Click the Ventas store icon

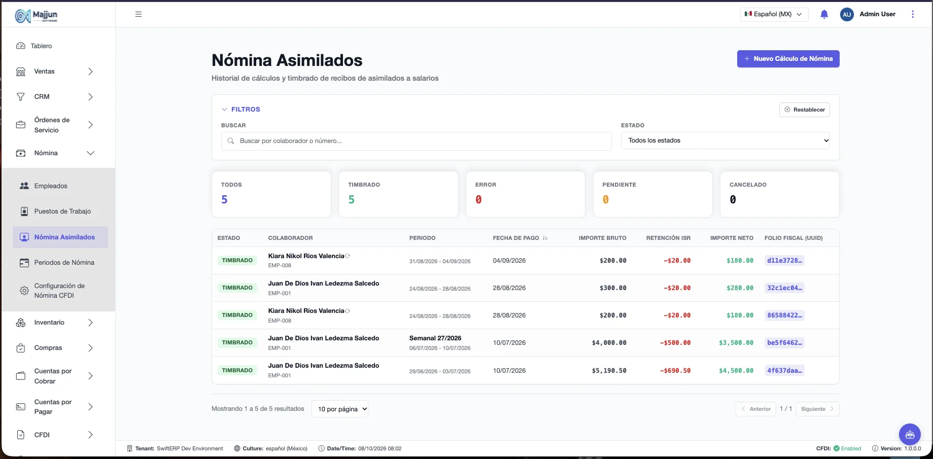[21, 72]
